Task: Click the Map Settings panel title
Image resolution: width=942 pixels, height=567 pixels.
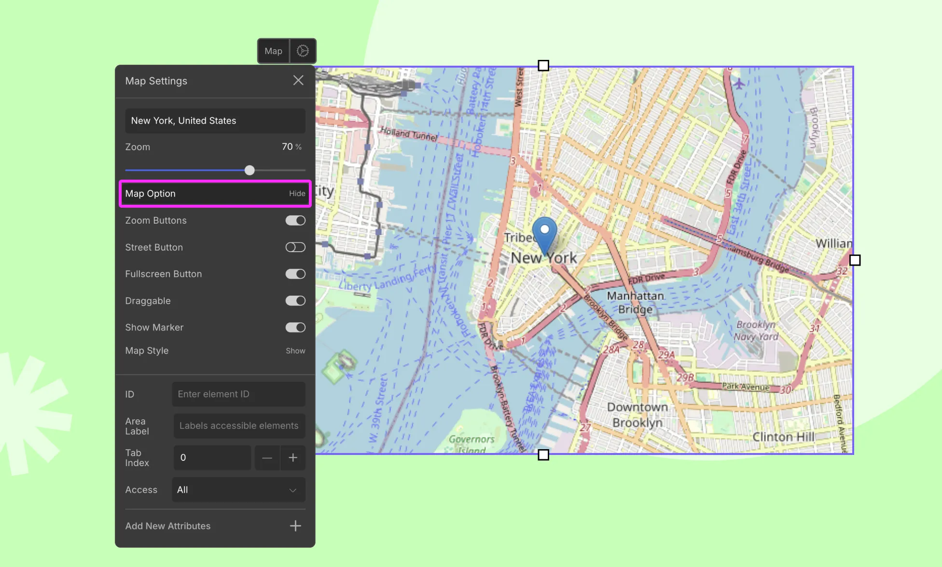Action: [x=156, y=81]
